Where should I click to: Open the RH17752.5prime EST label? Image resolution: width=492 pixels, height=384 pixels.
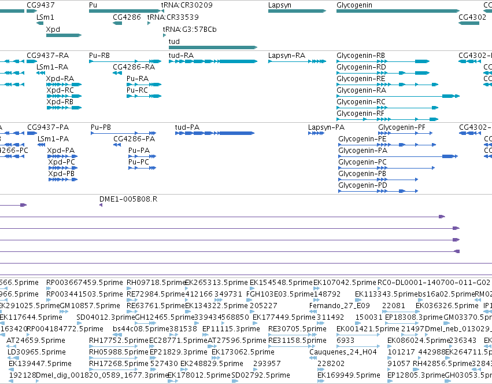119,341
